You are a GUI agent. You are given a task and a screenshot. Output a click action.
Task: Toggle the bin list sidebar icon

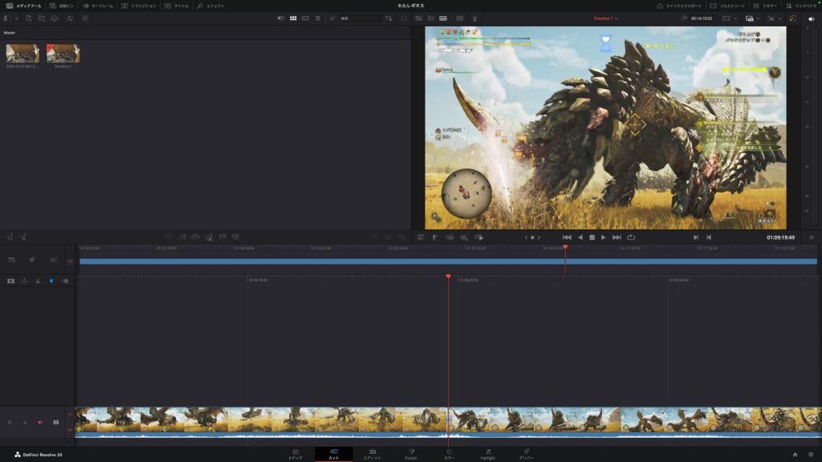pyautogui.click(x=7, y=18)
